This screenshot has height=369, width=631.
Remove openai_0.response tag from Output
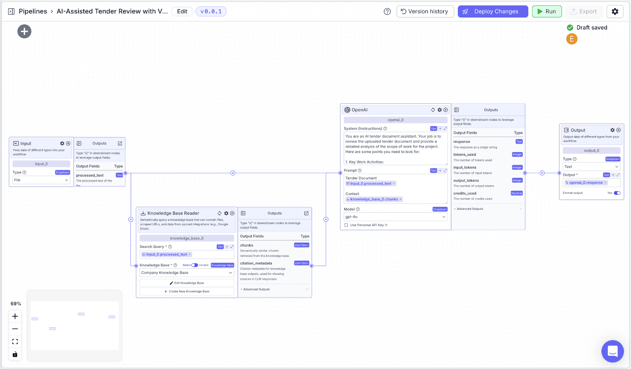tap(605, 183)
